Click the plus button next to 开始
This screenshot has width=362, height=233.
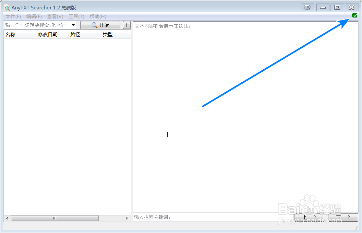pyautogui.click(x=127, y=25)
